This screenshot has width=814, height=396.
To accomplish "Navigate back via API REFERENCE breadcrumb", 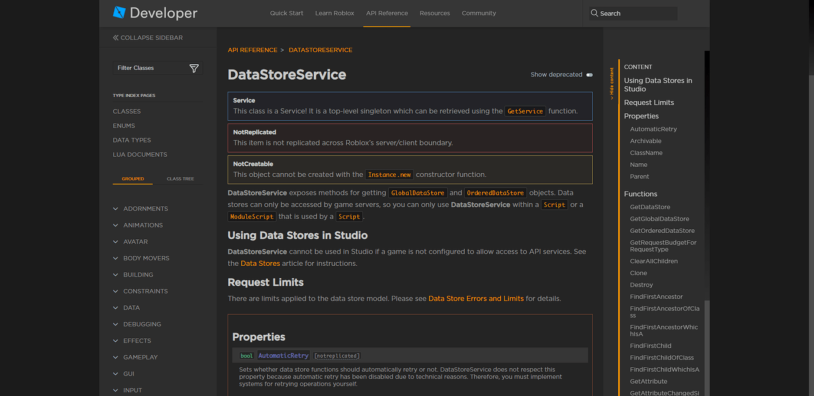I will [x=252, y=49].
